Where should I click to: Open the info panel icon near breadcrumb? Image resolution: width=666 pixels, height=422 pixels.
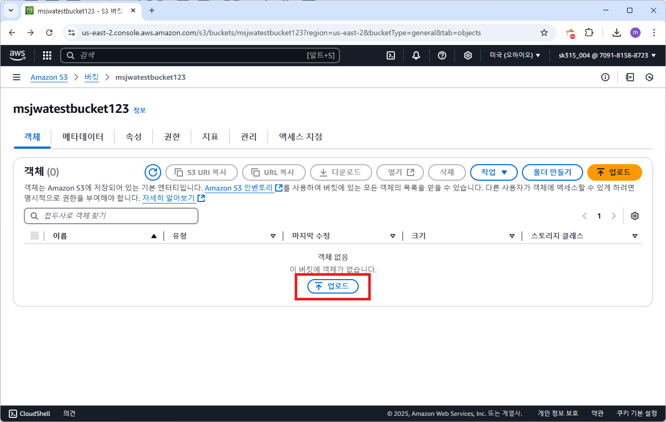(605, 77)
